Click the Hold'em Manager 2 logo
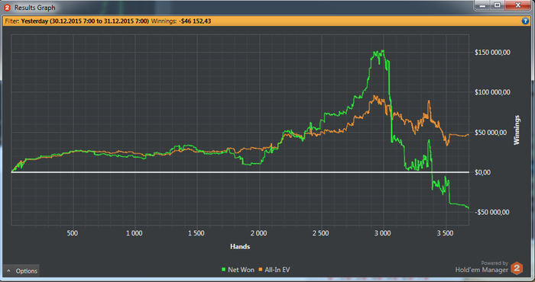Screen dimensions: 535x282 (x=517, y=268)
